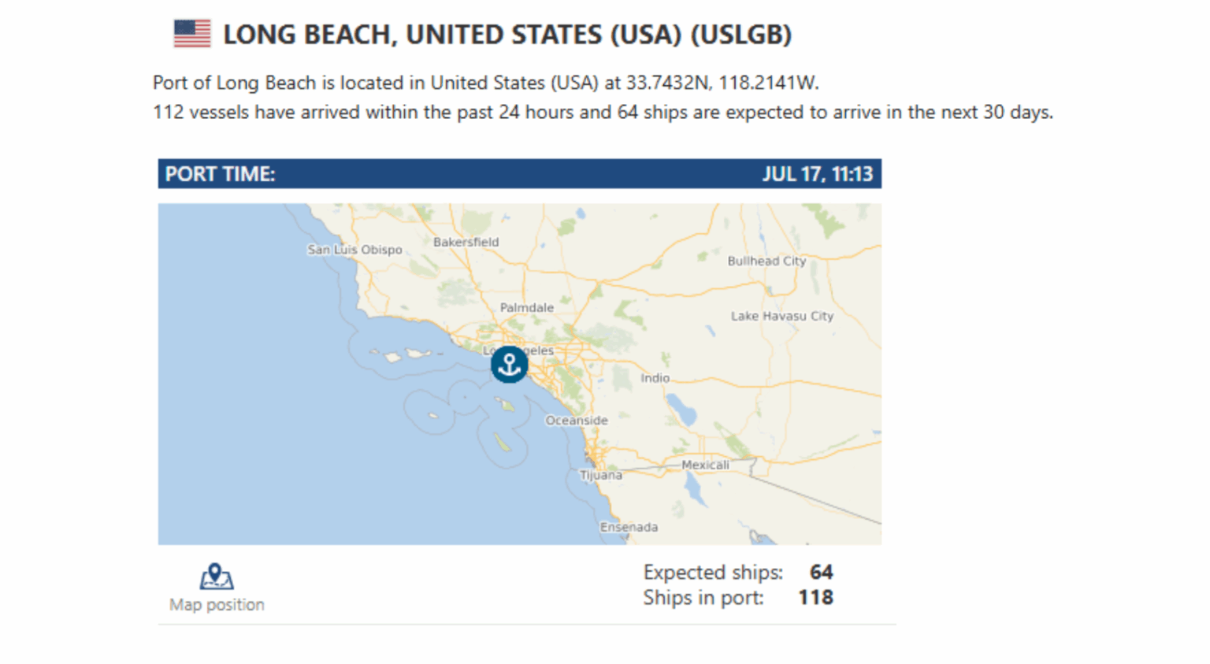Click the Long Beach USLGB page heading
This screenshot has height=664, width=1210.
point(507,35)
